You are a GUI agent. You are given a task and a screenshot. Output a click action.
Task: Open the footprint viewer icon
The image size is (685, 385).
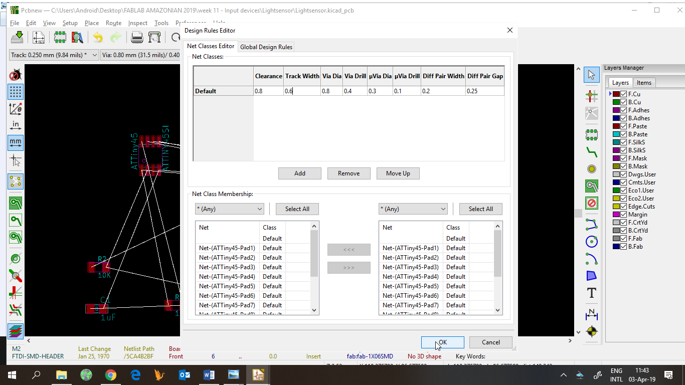(77, 38)
